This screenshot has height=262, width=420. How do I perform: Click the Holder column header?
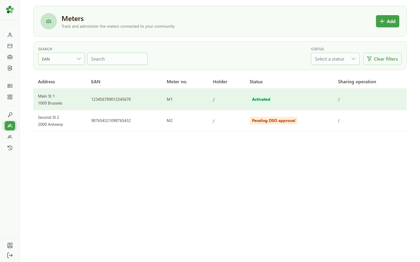[220, 82]
